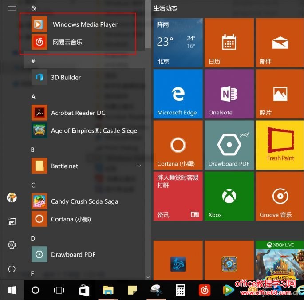Viewport: 304px width, 300px height.
Task: Launch 网易云音乐 from the app list
Action: tap(67, 42)
